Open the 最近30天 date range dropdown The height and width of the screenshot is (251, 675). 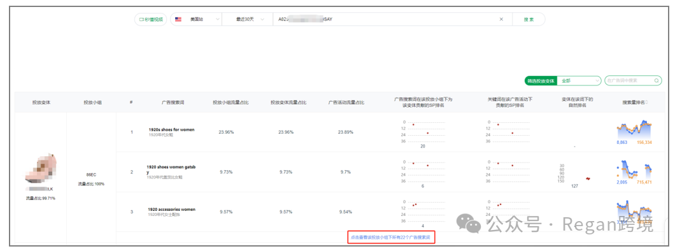(x=247, y=19)
